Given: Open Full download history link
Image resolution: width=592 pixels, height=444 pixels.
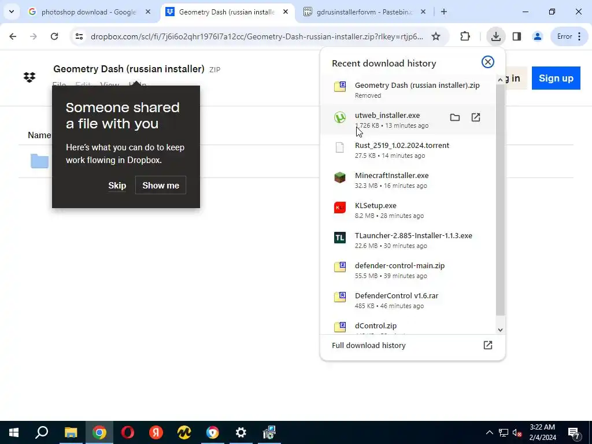Looking at the screenshot, I should pyautogui.click(x=368, y=346).
